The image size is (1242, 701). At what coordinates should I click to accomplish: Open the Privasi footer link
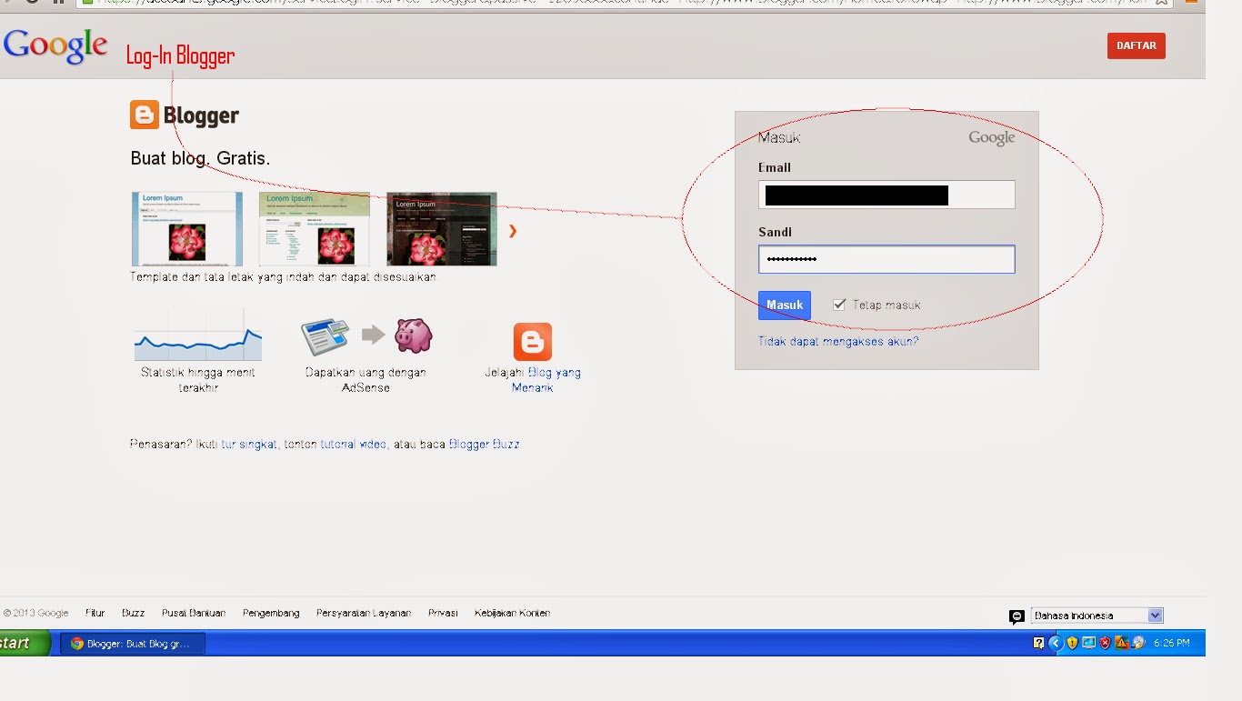443,613
